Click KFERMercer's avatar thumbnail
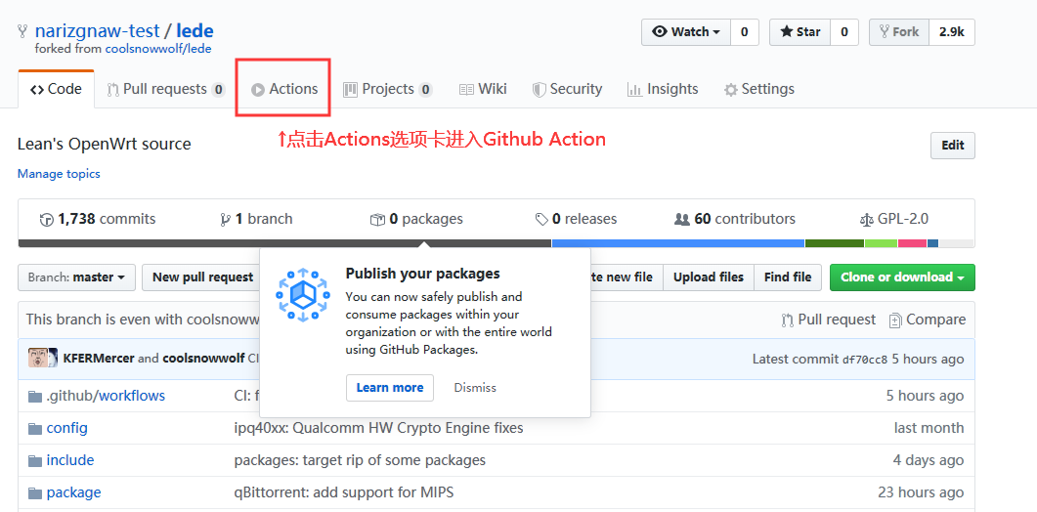Image resolution: width=1037 pixels, height=512 pixels. [x=42, y=358]
